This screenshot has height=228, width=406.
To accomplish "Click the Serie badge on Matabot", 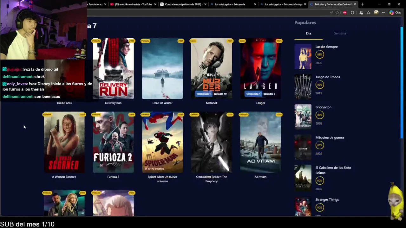I will point(193,41).
